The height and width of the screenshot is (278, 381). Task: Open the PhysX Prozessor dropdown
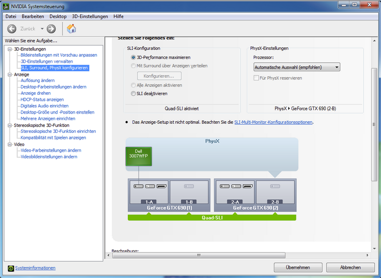(296, 67)
